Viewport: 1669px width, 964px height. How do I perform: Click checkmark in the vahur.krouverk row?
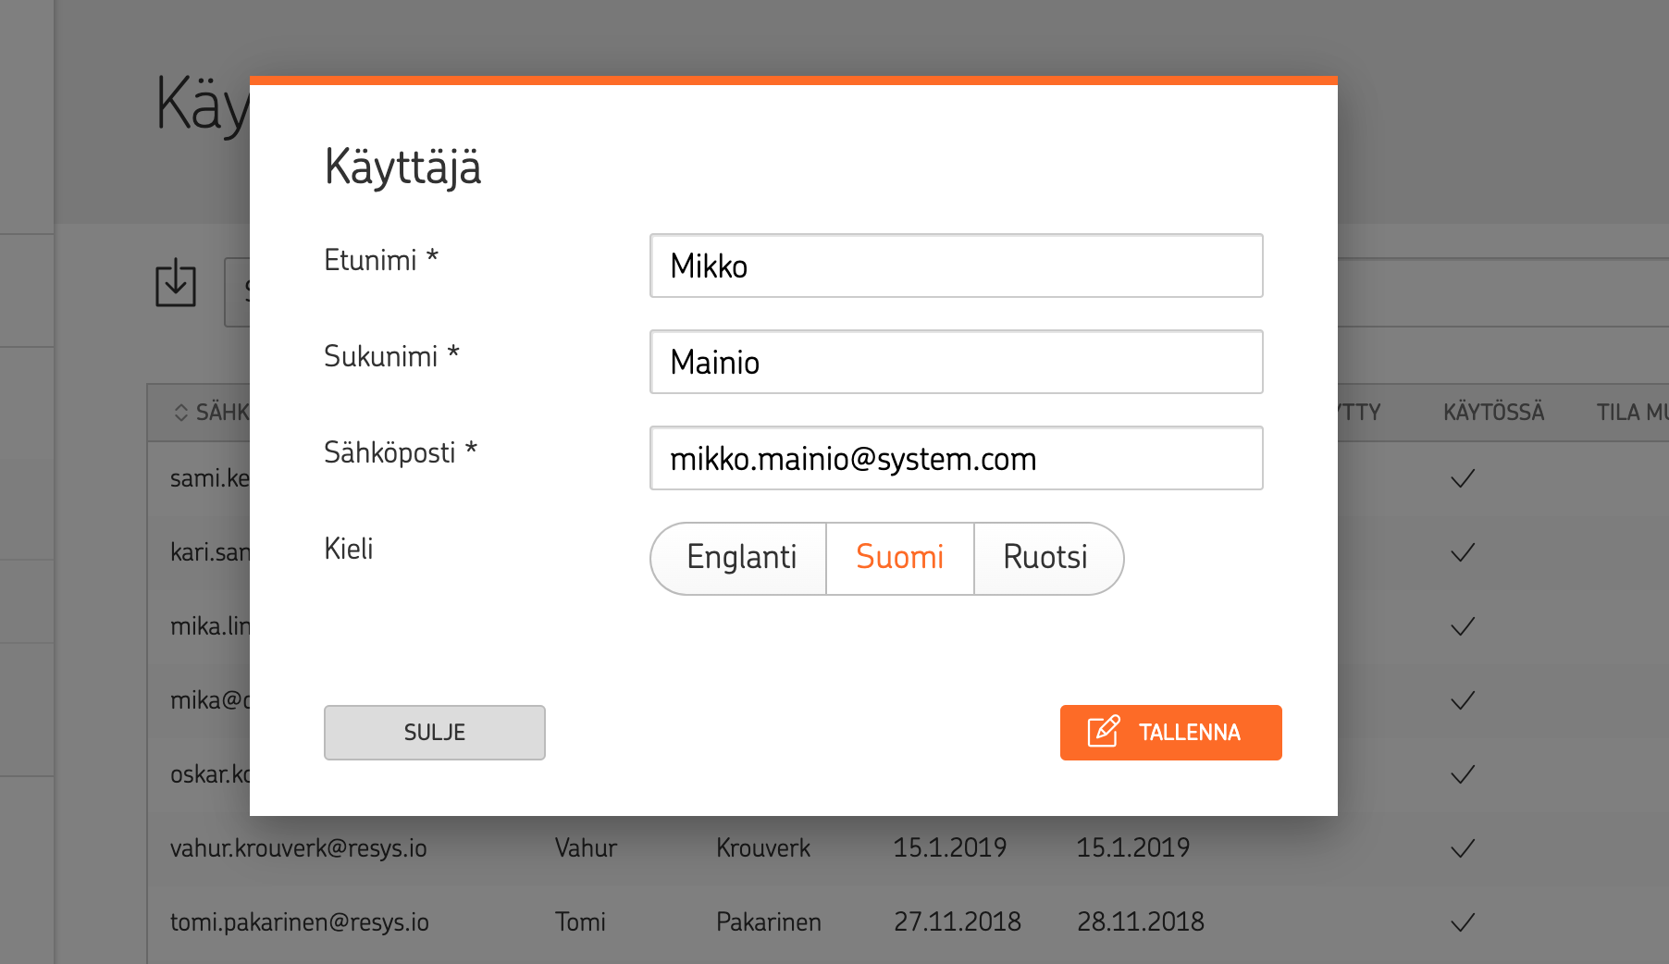pyautogui.click(x=1463, y=848)
